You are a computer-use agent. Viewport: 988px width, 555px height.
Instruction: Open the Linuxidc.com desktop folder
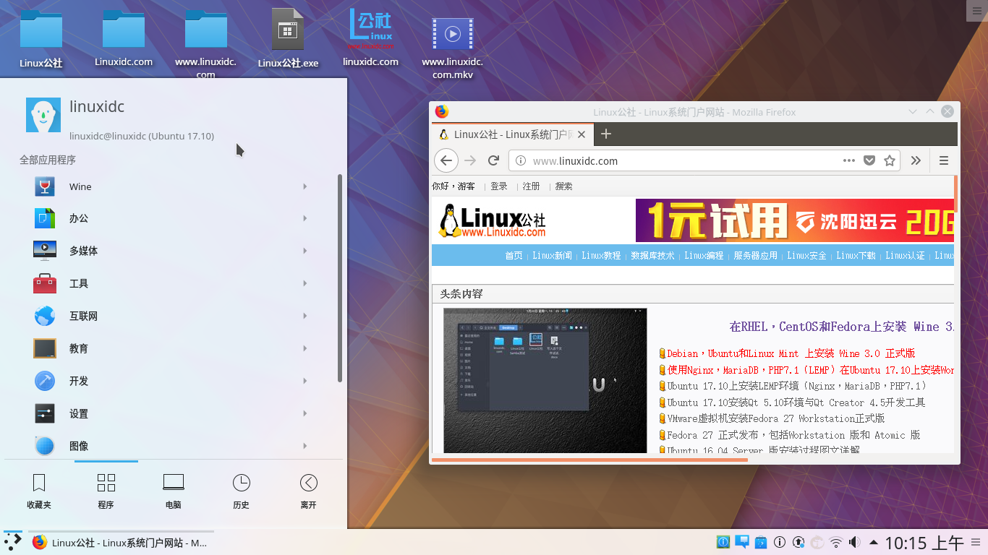(124, 38)
